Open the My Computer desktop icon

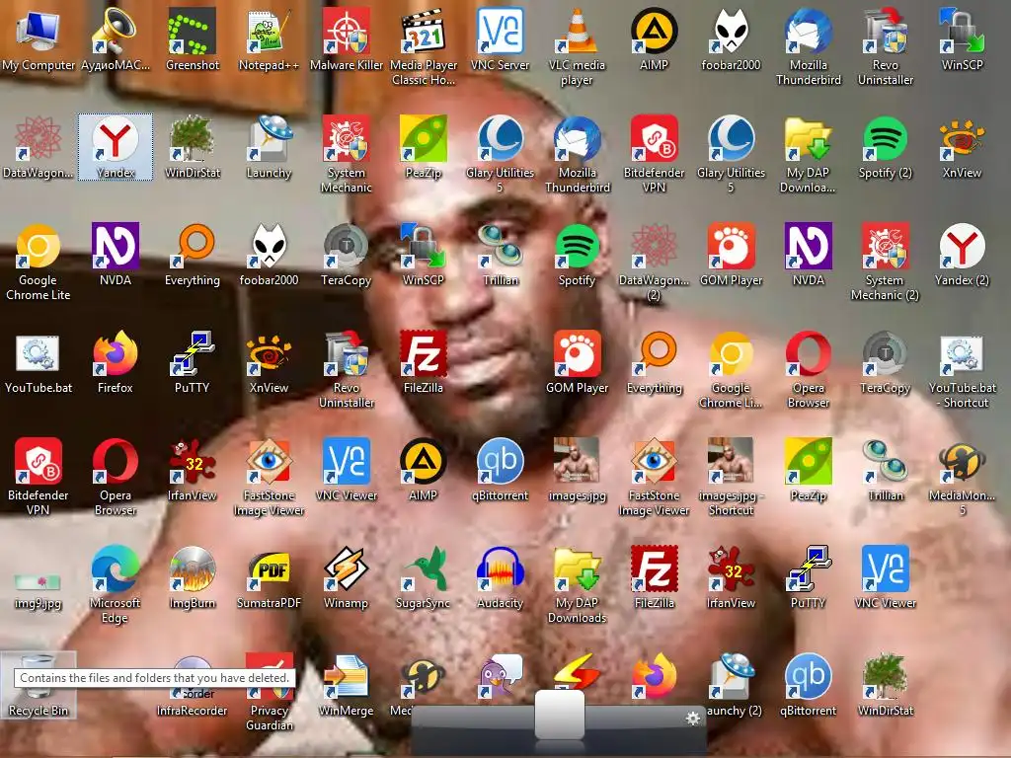tap(39, 39)
